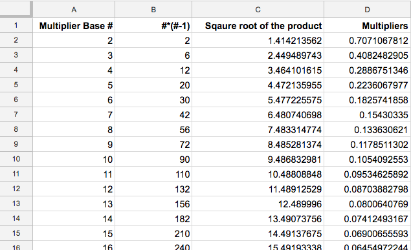411x250 pixels.
Task: Select row 6 header
Action: point(16,99)
